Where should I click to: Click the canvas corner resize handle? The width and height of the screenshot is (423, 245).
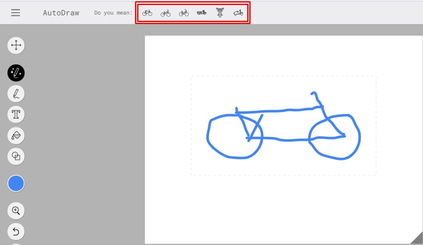[x=416, y=238]
